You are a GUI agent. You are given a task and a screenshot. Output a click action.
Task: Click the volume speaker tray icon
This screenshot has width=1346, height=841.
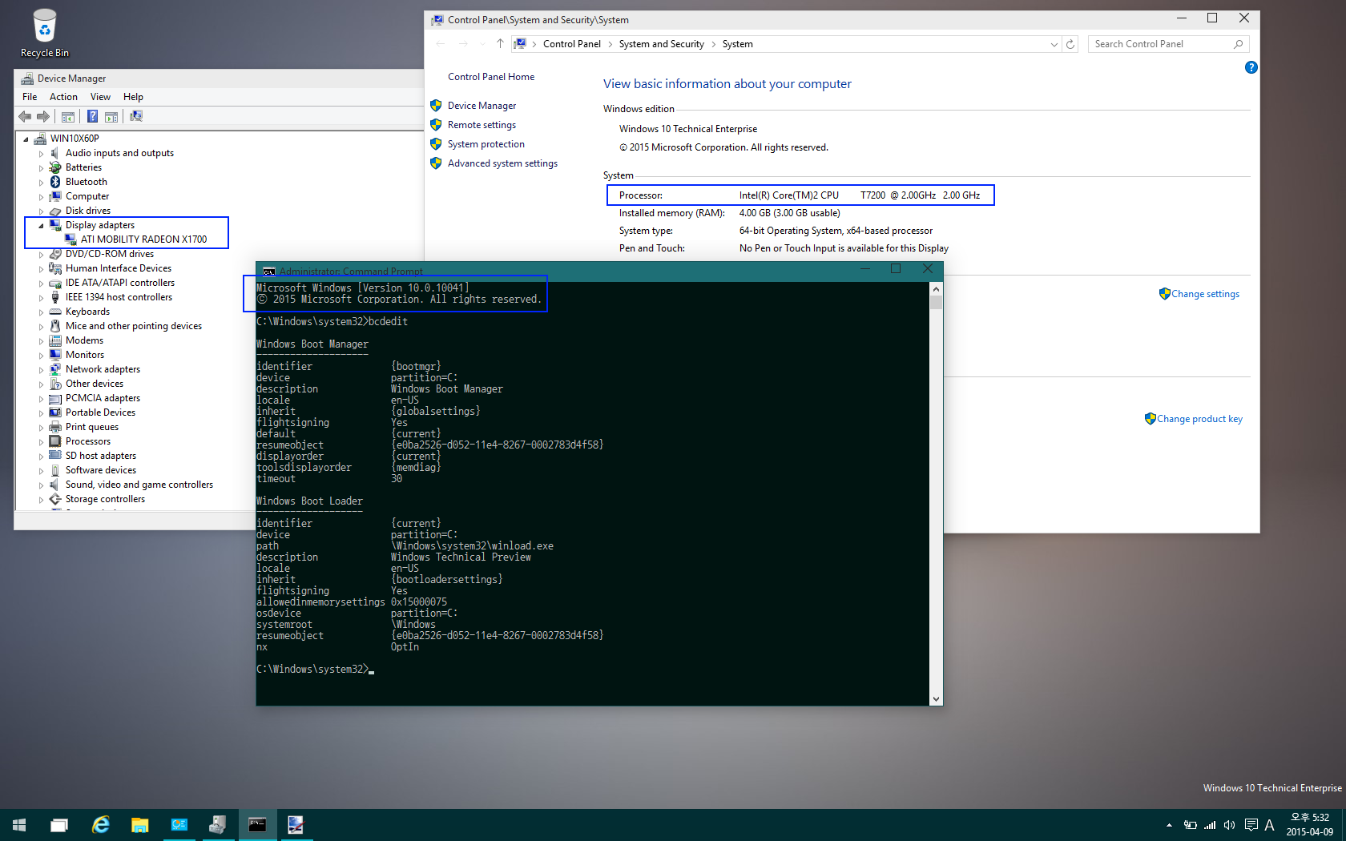tap(1230, 825)
